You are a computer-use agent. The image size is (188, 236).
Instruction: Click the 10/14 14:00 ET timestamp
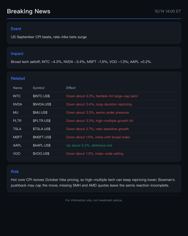pos(168,11)
